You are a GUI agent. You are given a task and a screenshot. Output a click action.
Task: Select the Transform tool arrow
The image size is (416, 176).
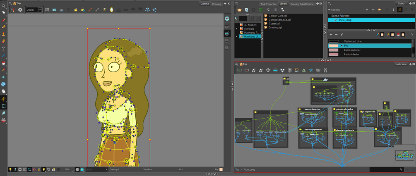(4, 5)
